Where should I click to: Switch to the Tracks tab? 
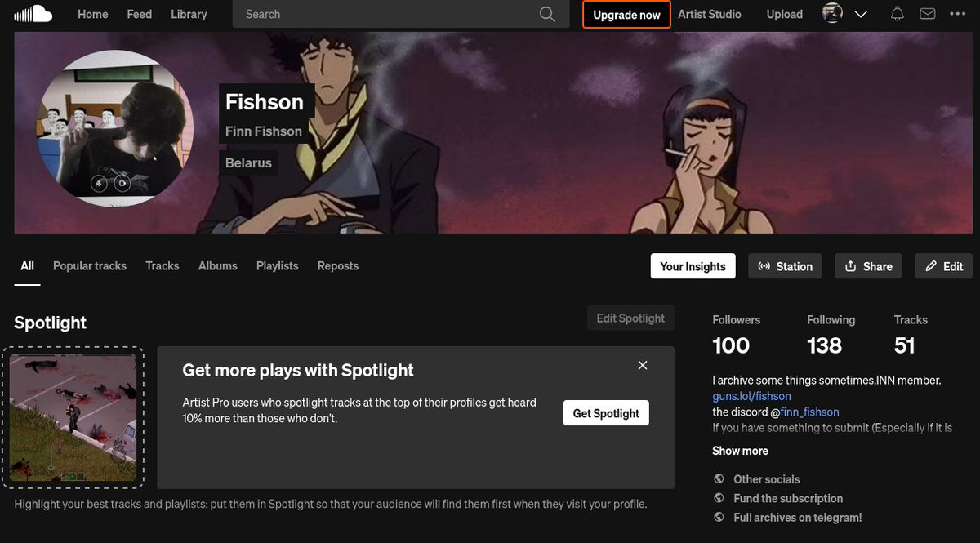163,266
